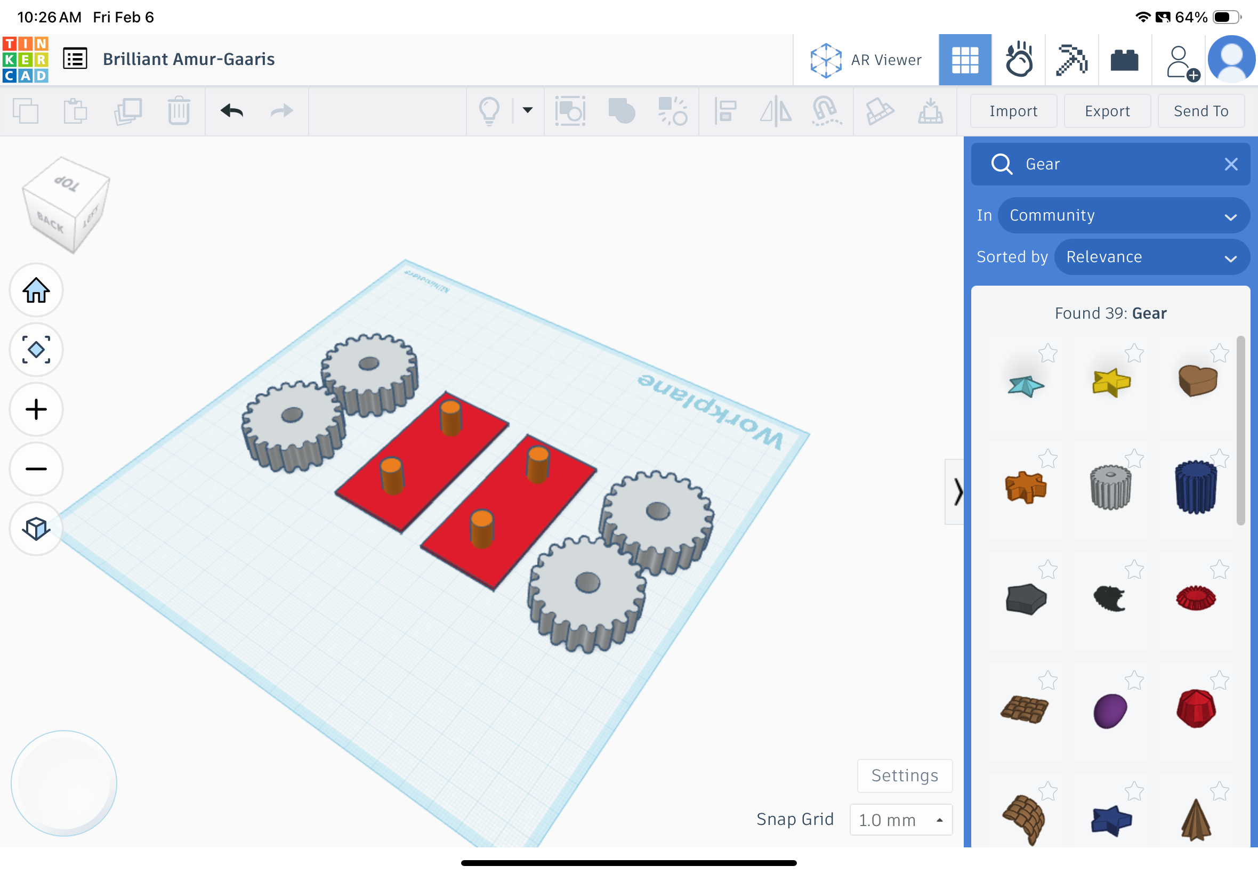This screenshot has height=874, width=1258.
Task: Select the dark gray pentagon shape thumbnail
Action: [1025, 599]
